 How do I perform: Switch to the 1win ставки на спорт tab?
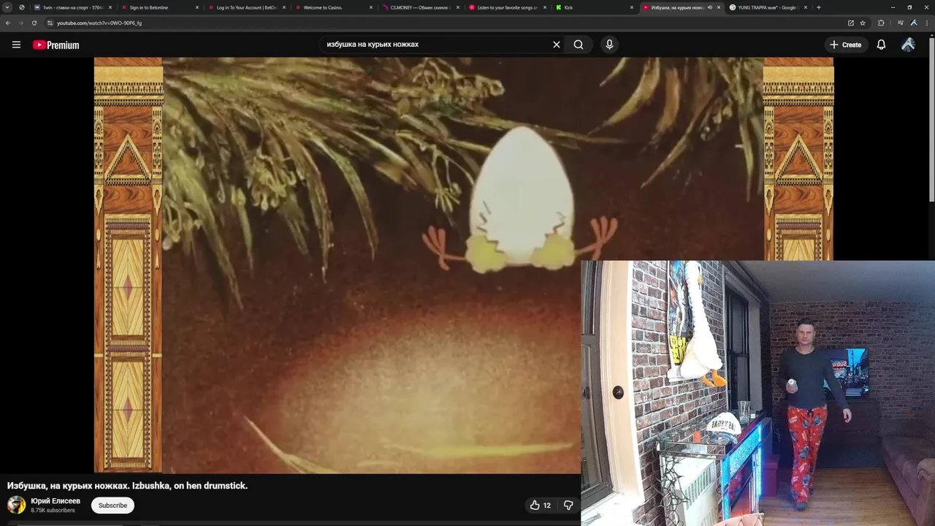(x=72, y=7)
